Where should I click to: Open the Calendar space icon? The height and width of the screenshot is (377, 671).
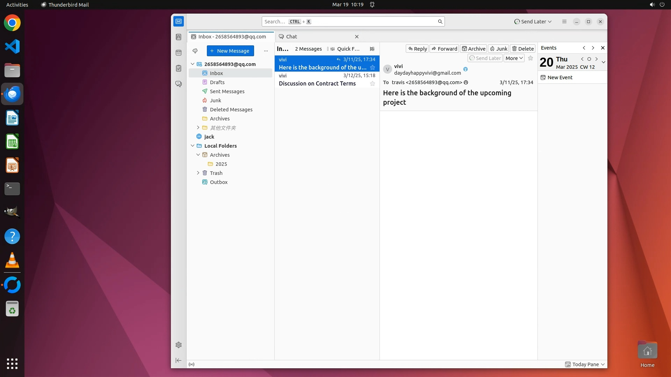click(x=179, y=53)
